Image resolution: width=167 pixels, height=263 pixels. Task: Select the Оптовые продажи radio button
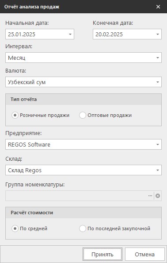pos(83,116)
